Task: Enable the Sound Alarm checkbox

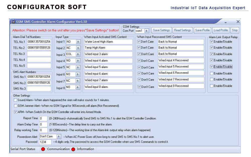Action: click(x=15, y=100)
